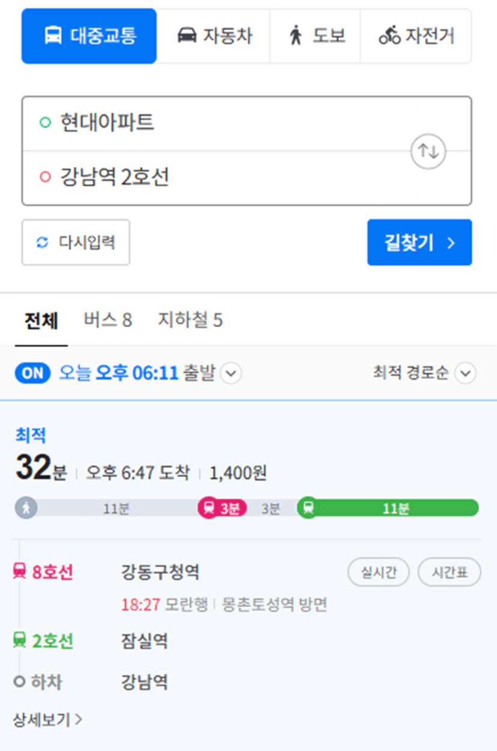Click the green Line 2 segment icon
Image resolution: width=497 pixels, height=751 pixels.
(x=308, y=508)
